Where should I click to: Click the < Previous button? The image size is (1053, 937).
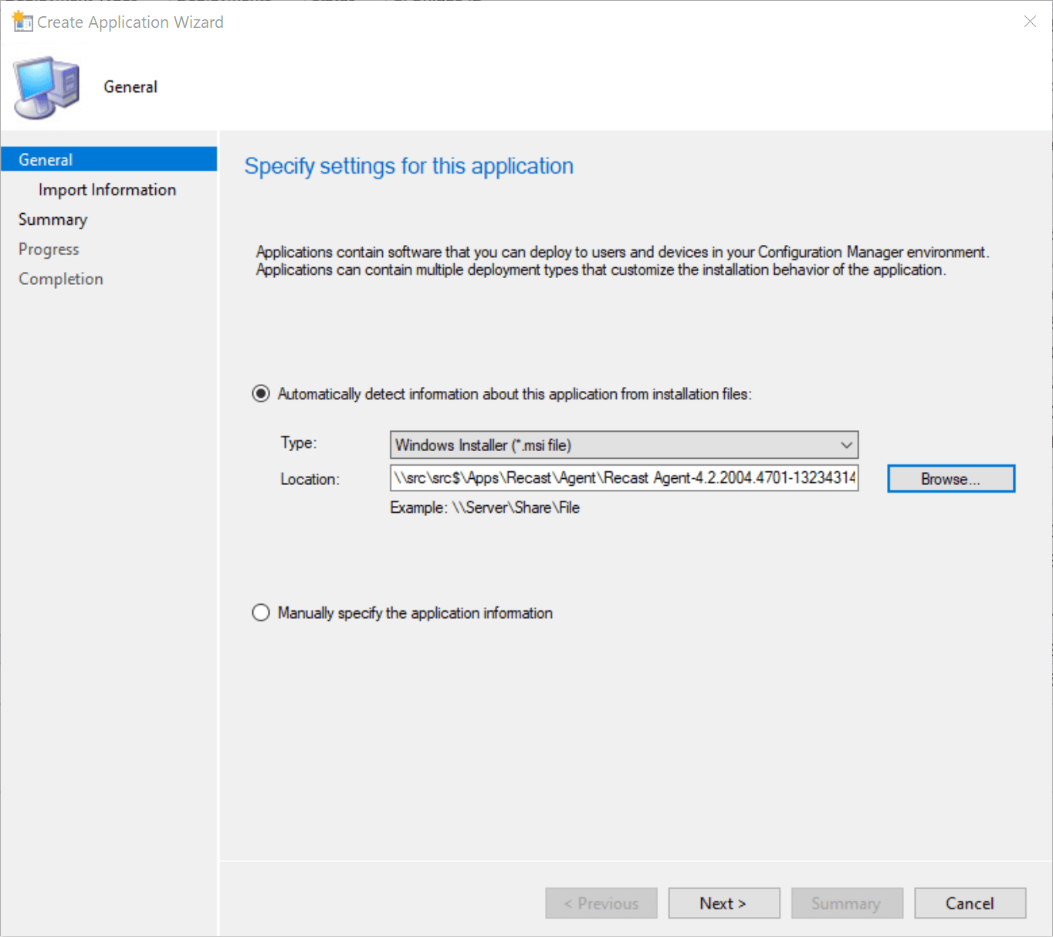pos(601,903)
